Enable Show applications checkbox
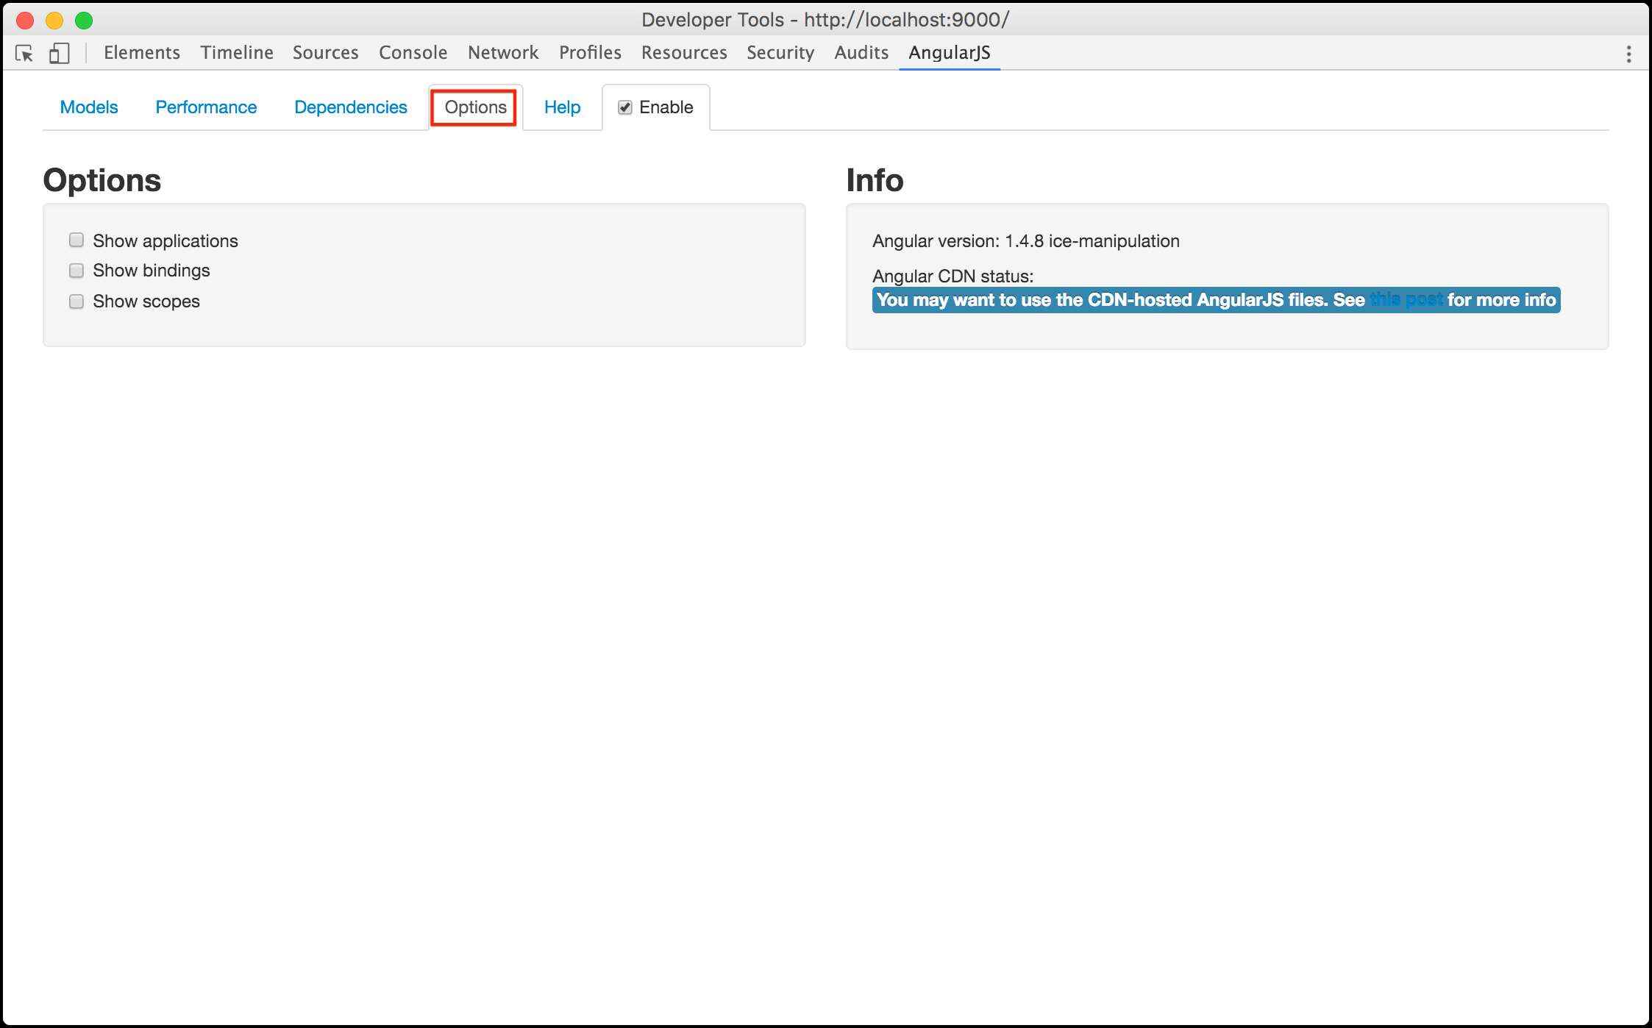This screenshot has height=1028, width=1652. pyautogui.click(x=76, y=240)
